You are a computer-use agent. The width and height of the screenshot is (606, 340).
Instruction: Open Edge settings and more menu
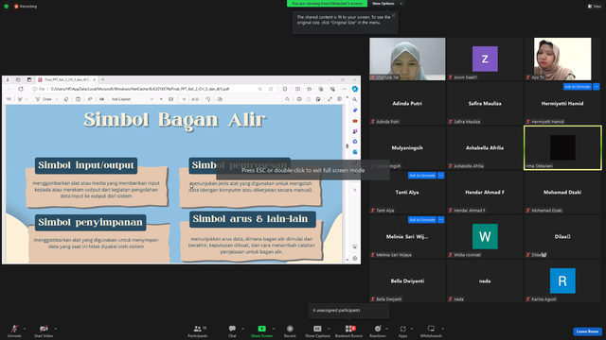coord(344,89)
